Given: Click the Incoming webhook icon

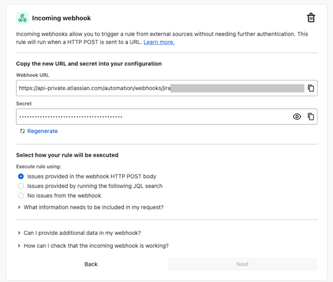Looking at the screenshot, I should pos(22,18).
